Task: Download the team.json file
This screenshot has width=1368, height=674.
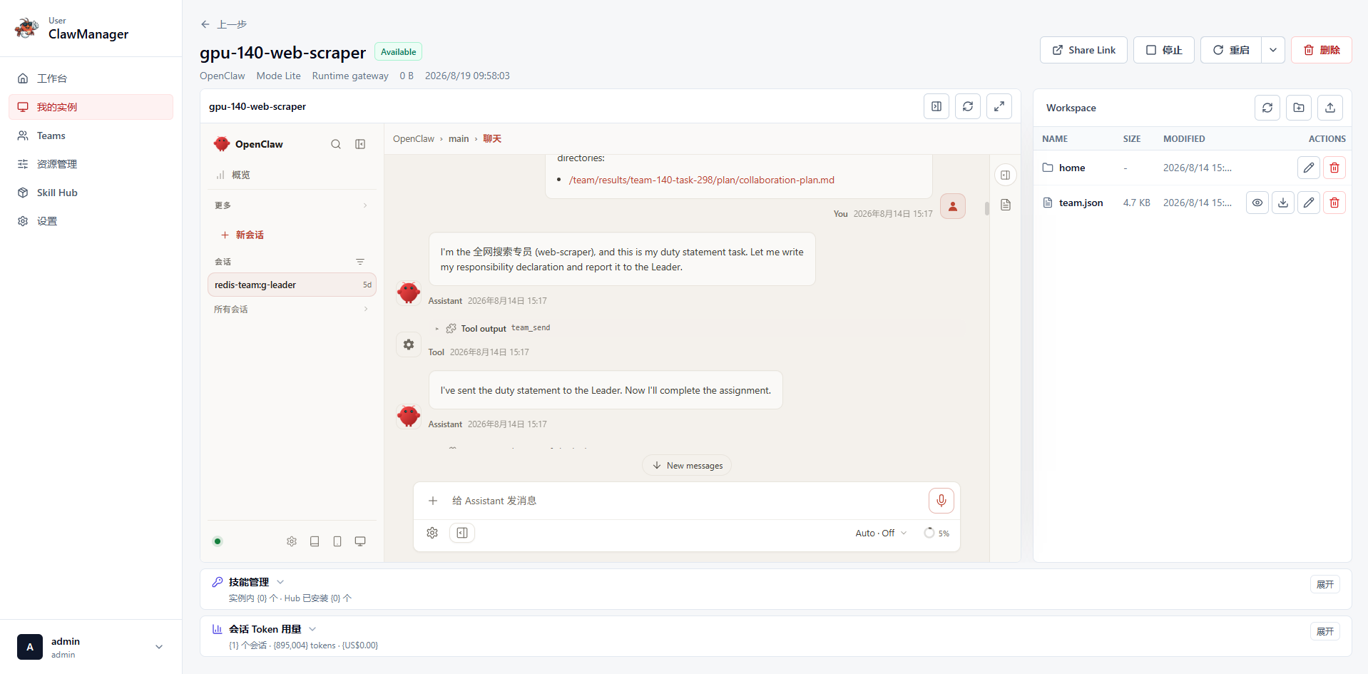Action: point(1283,203)
